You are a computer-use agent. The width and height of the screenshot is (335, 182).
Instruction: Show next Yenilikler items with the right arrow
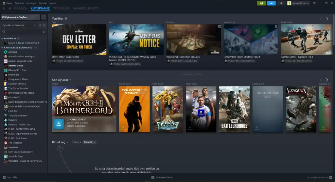327,19
